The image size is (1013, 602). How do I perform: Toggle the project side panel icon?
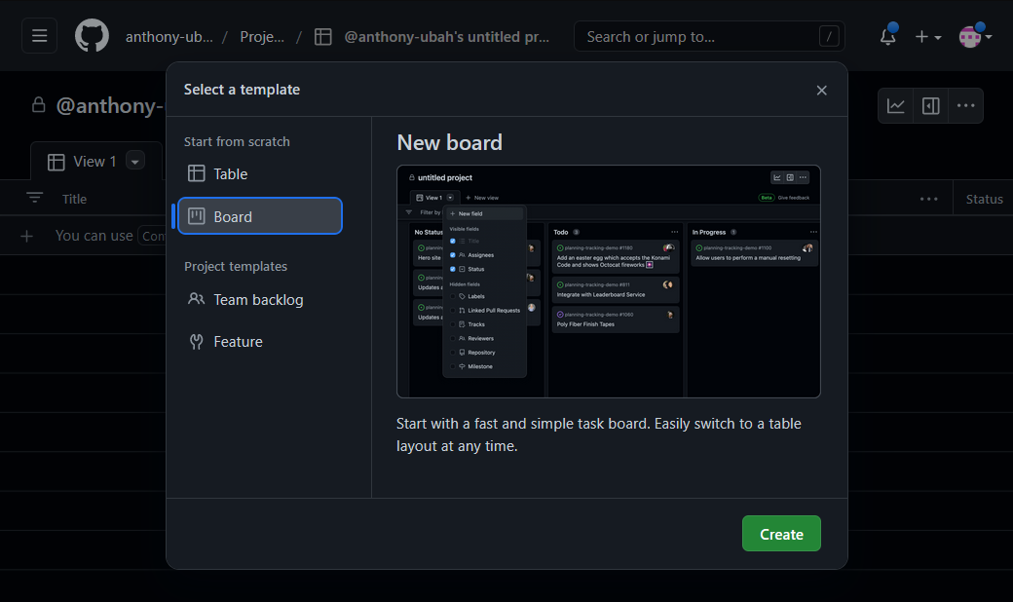[x=930, y=106]
